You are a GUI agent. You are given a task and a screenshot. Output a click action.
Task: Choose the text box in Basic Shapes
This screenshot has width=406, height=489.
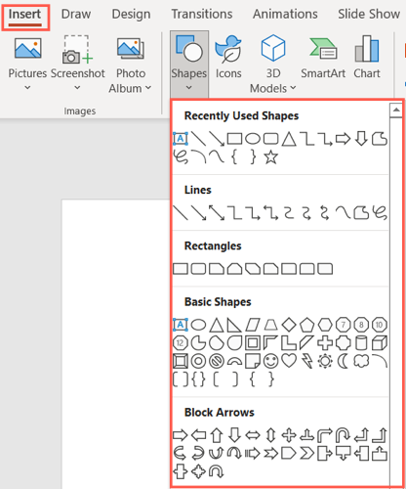point(181,325)
